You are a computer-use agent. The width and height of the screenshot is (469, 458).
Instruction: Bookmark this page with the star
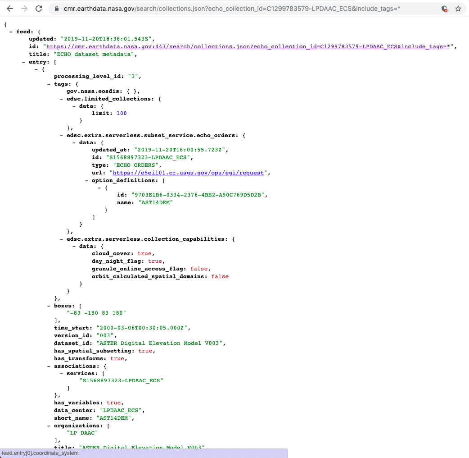click(x=458, y=9)
